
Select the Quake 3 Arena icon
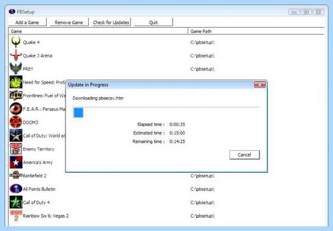coord(16,56)
